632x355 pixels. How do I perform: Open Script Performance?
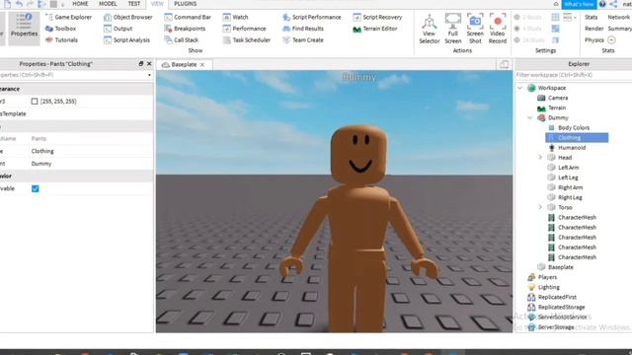click(x=312, y=18)
